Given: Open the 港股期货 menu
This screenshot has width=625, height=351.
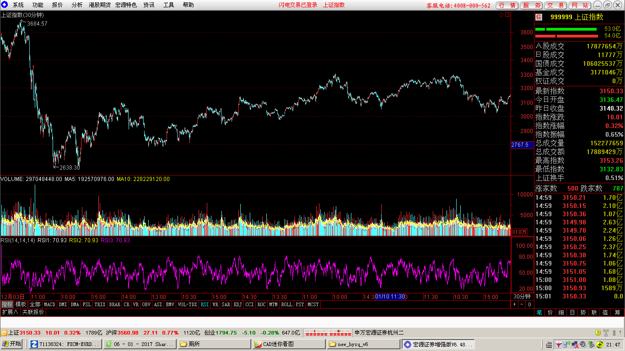Looking at the screenshot, I should (x=100, y=5).
